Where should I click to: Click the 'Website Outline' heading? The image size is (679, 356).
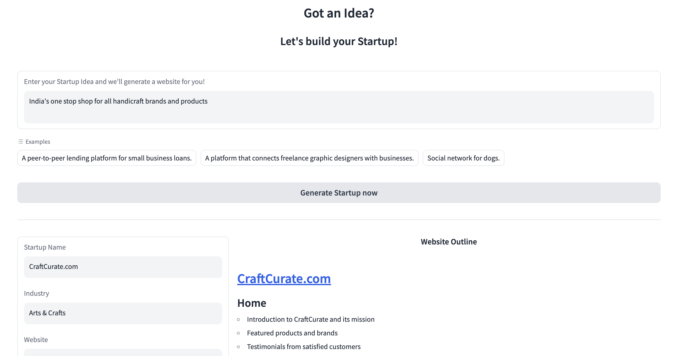(449, 242)
